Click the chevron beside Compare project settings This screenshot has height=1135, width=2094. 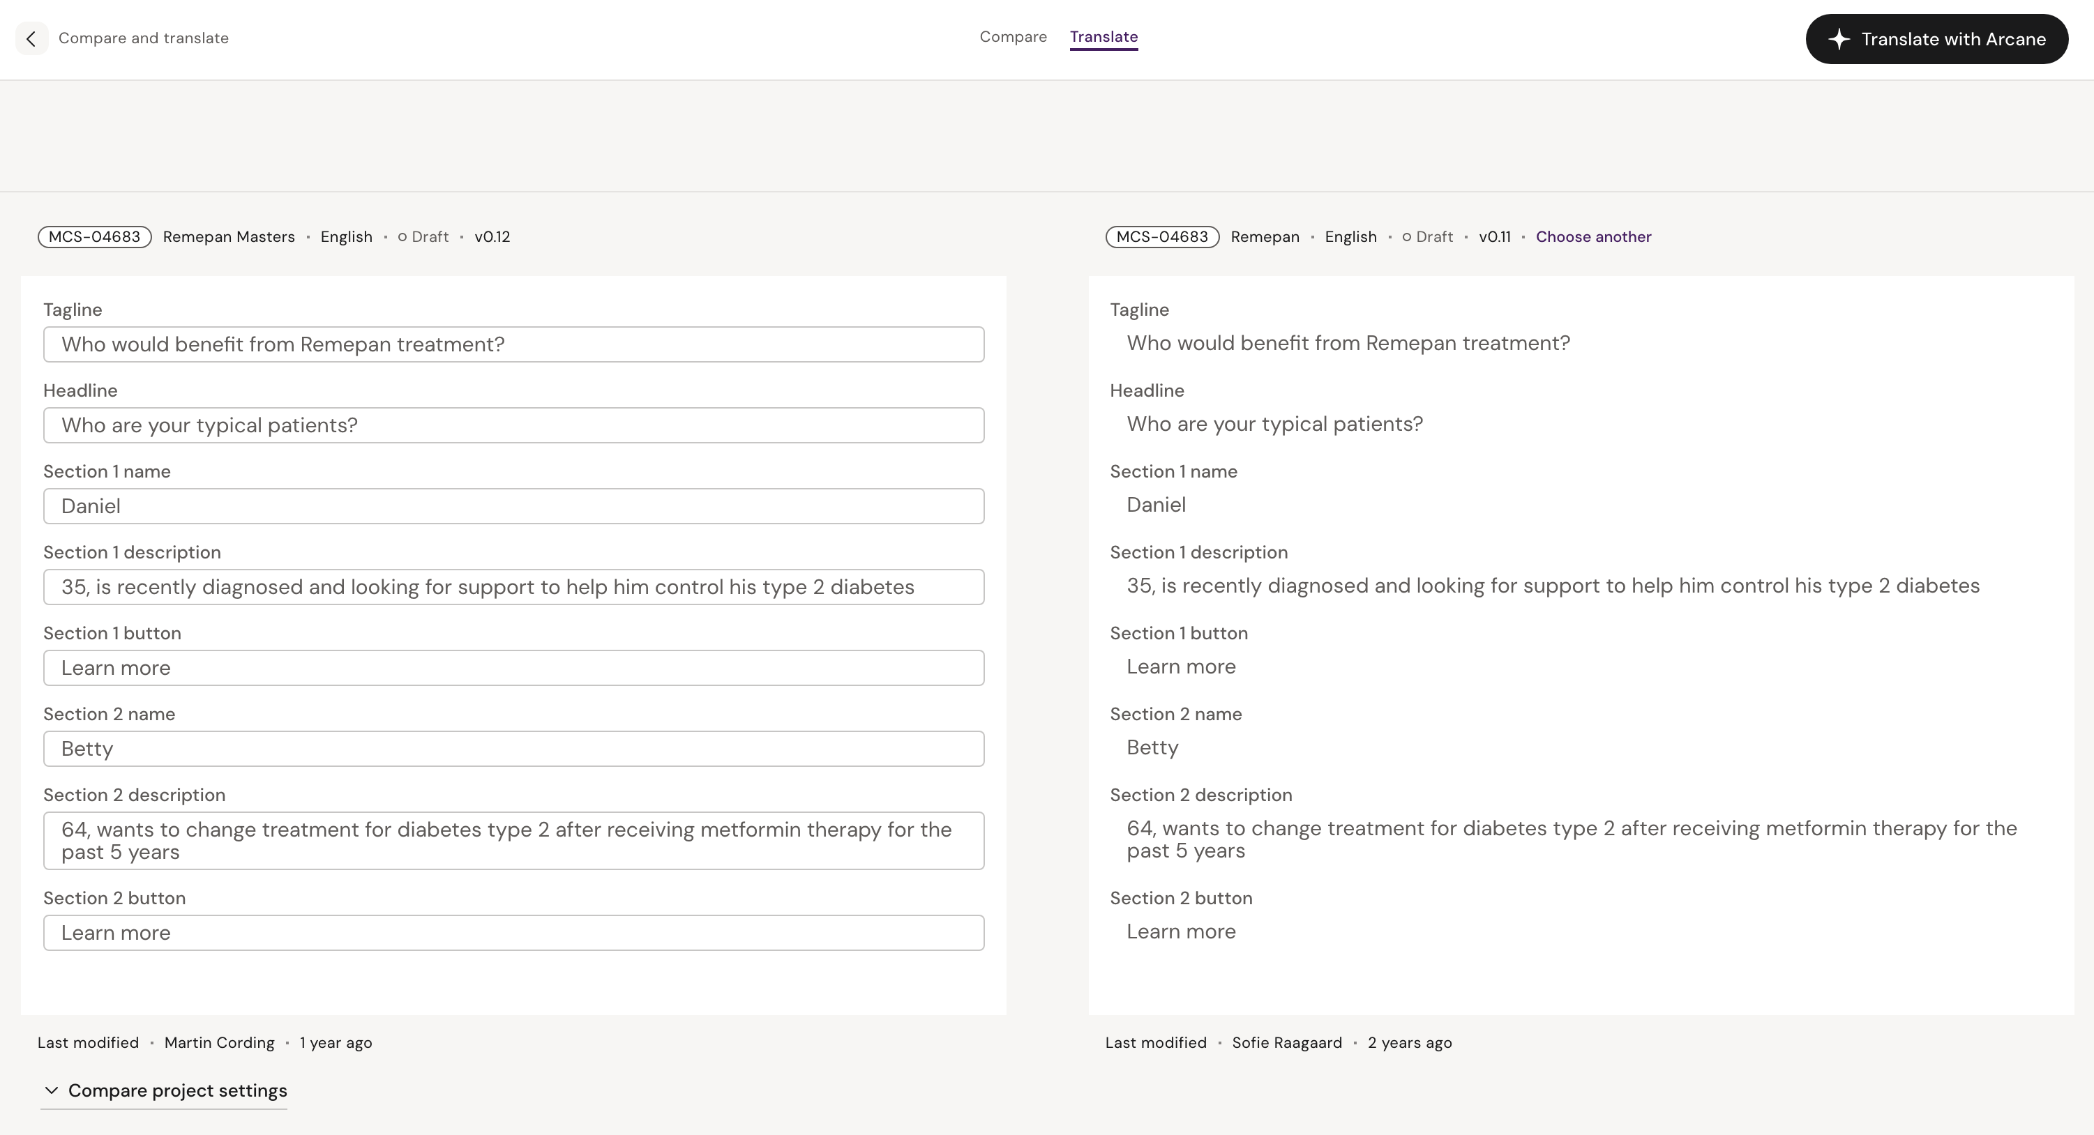[51, 1090]
